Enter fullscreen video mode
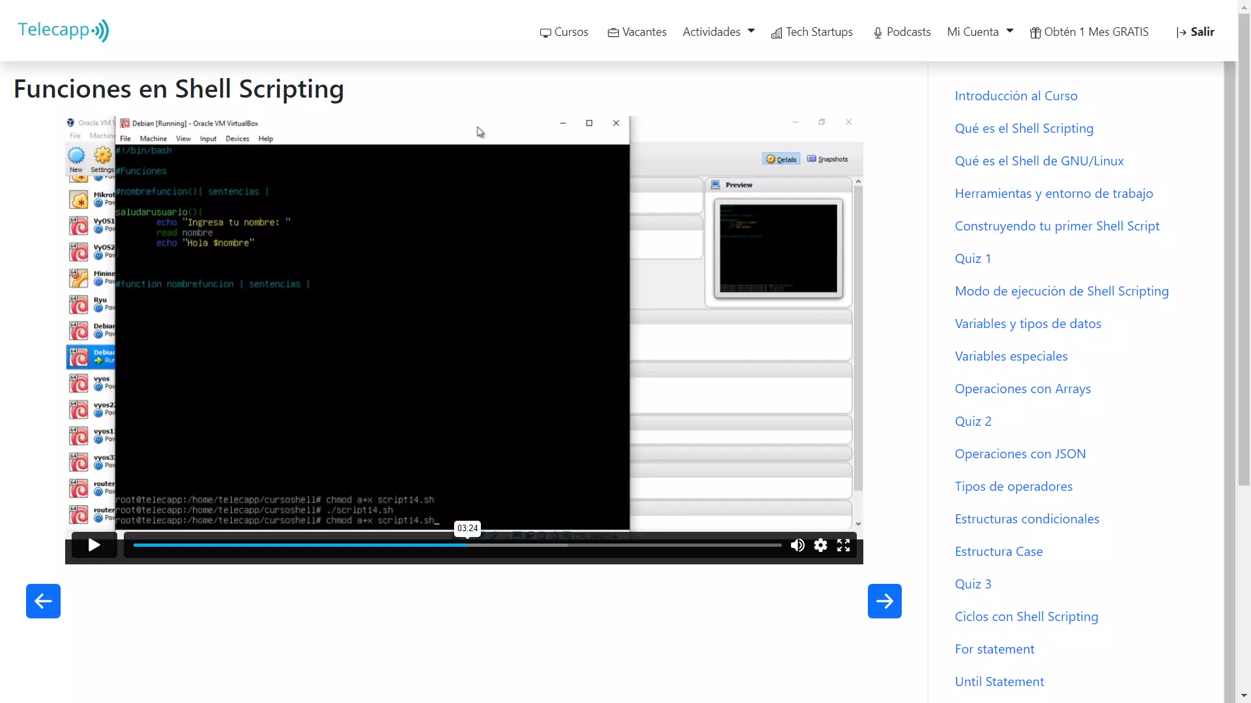The height and width of the screenshot is (703, 1251). [843, 545]
